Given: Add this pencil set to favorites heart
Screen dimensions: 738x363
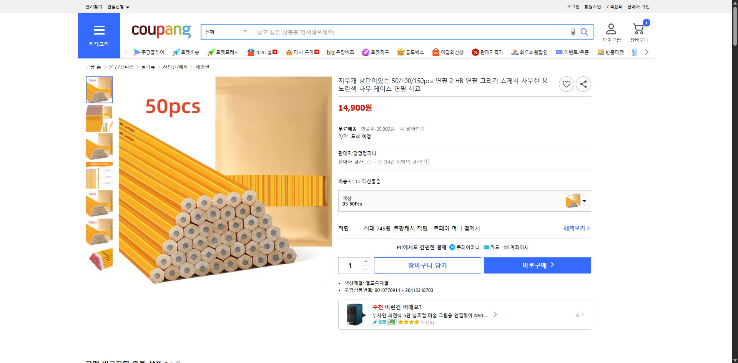Looking at the screenshot, I should point(566,84).
